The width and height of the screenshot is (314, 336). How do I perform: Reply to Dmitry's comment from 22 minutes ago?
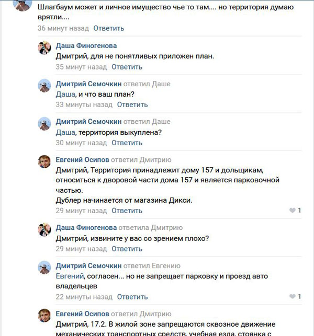132,297
